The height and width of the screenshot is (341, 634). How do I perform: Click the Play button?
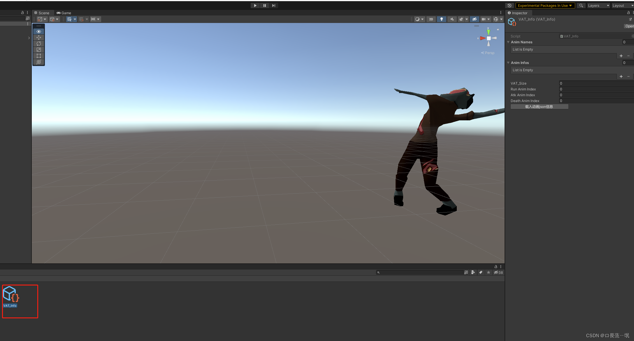click(255, 6)
